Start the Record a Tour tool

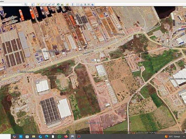point(53,5)
